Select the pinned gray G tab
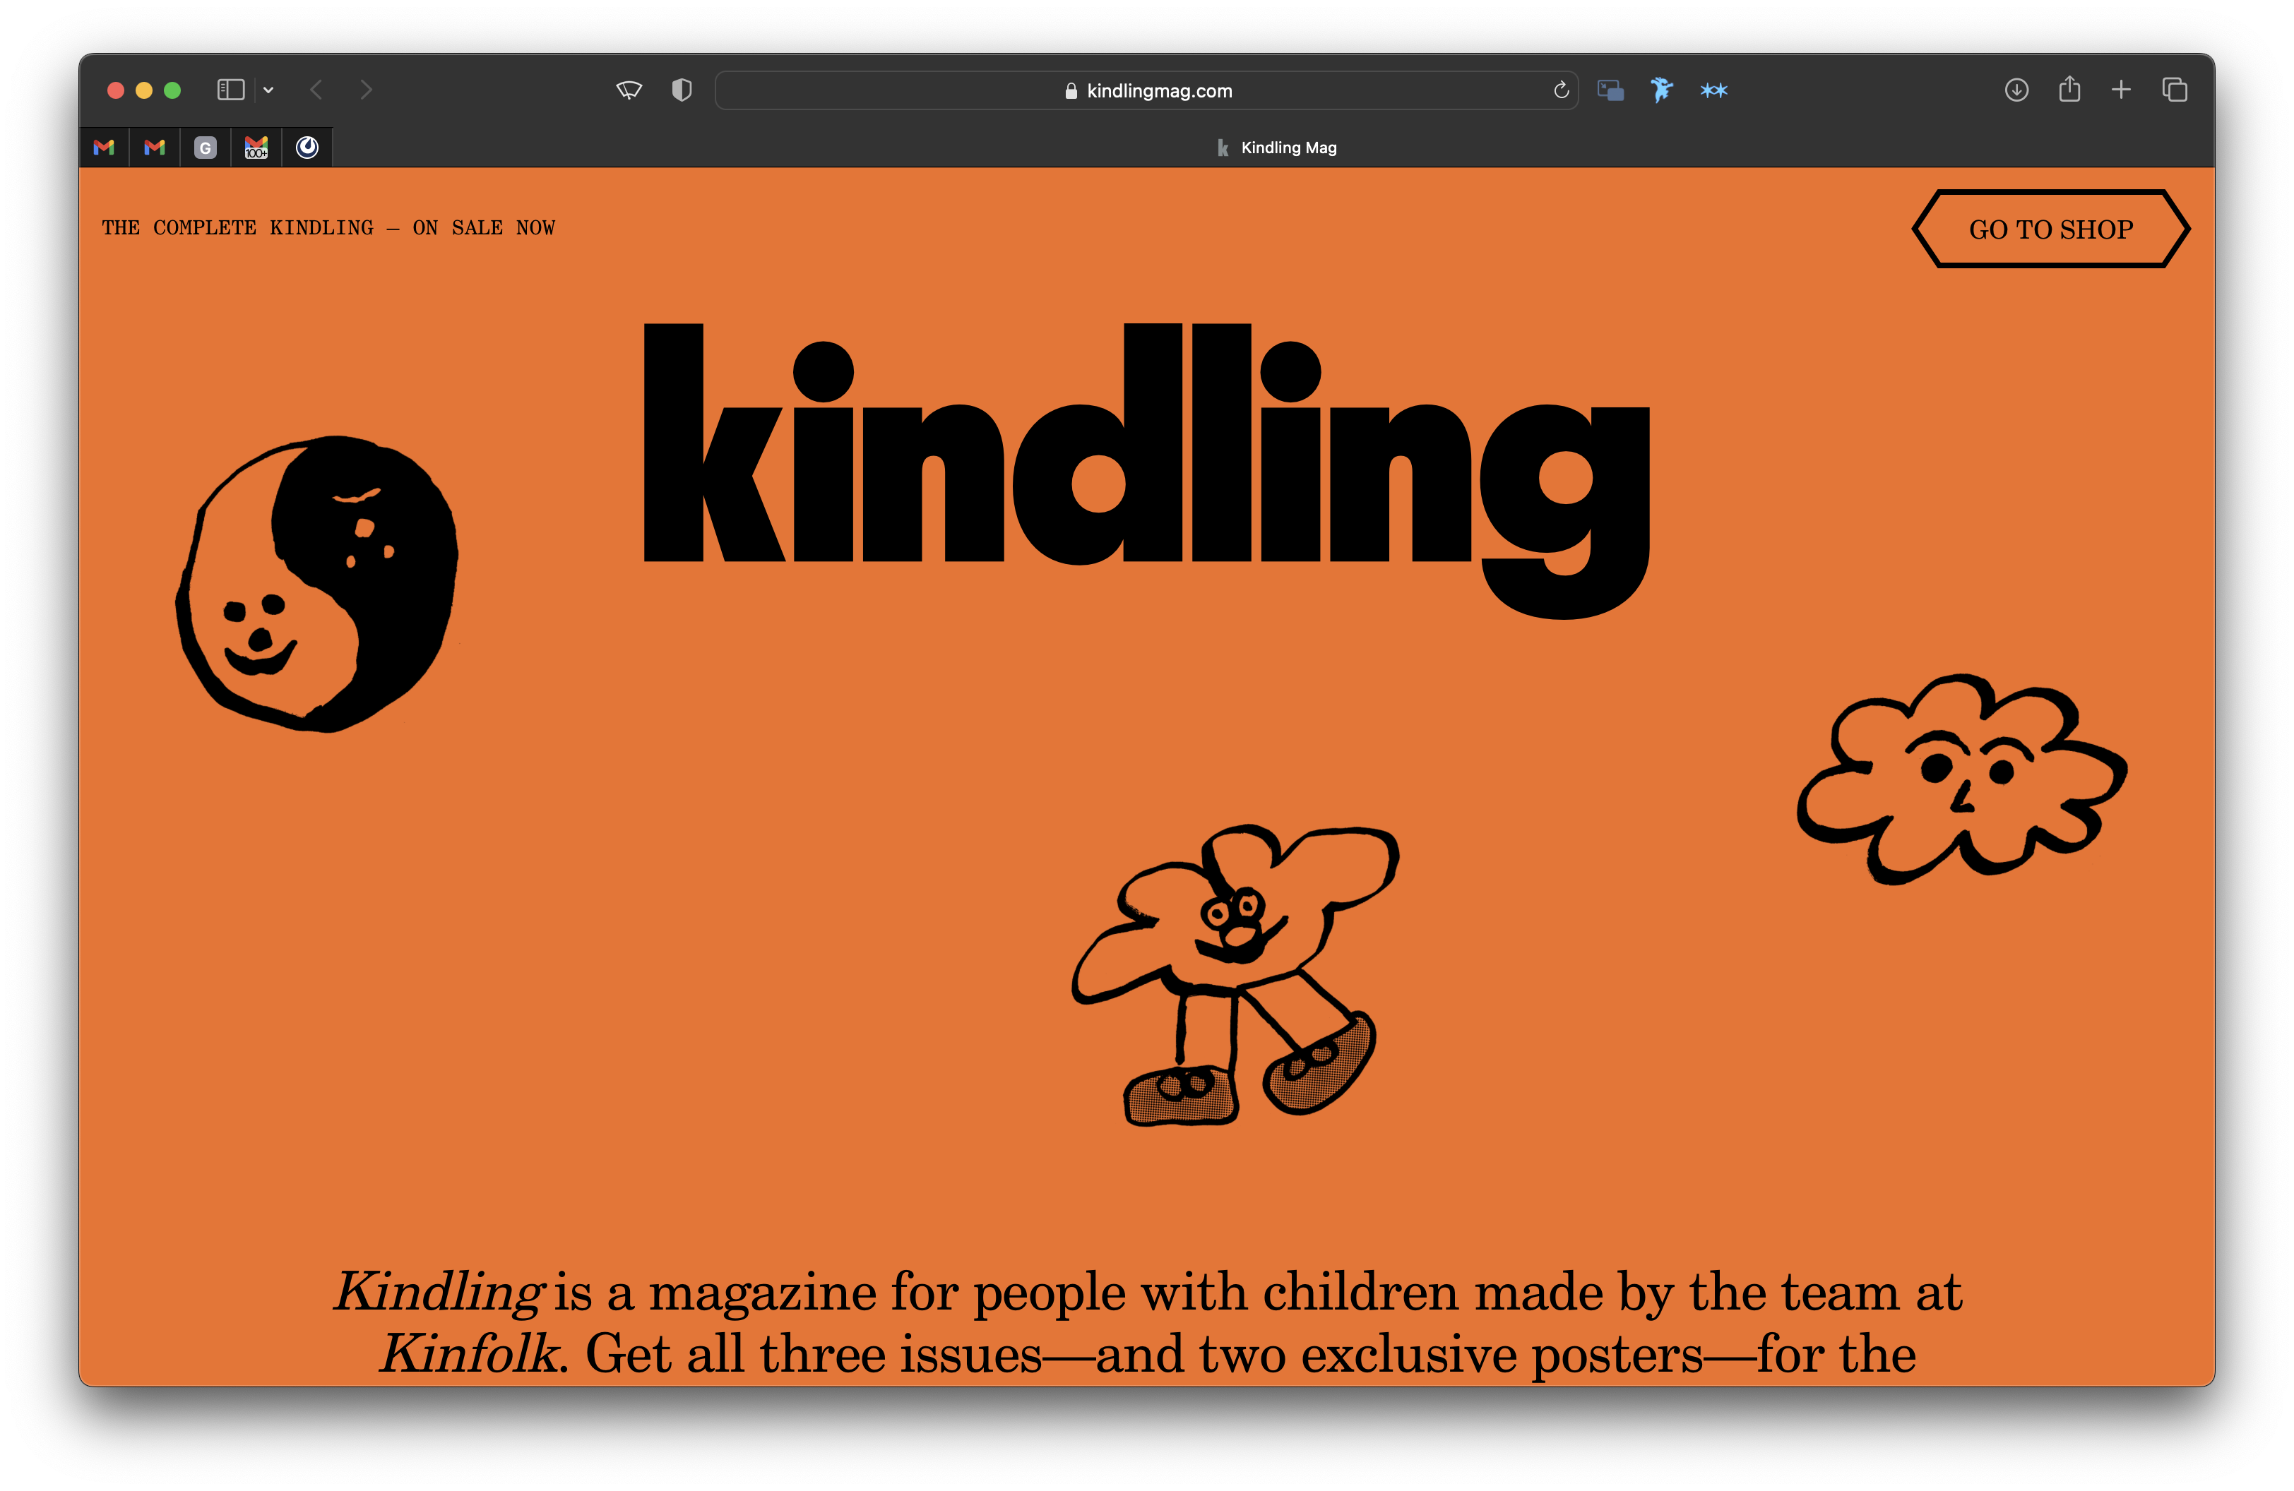 click(206, 148)
